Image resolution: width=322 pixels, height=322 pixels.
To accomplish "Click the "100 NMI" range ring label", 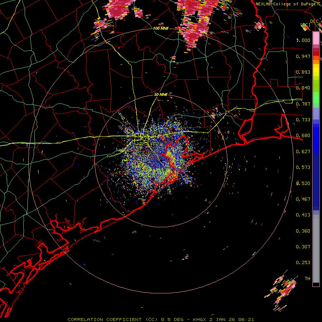I will tap(161, 28).
